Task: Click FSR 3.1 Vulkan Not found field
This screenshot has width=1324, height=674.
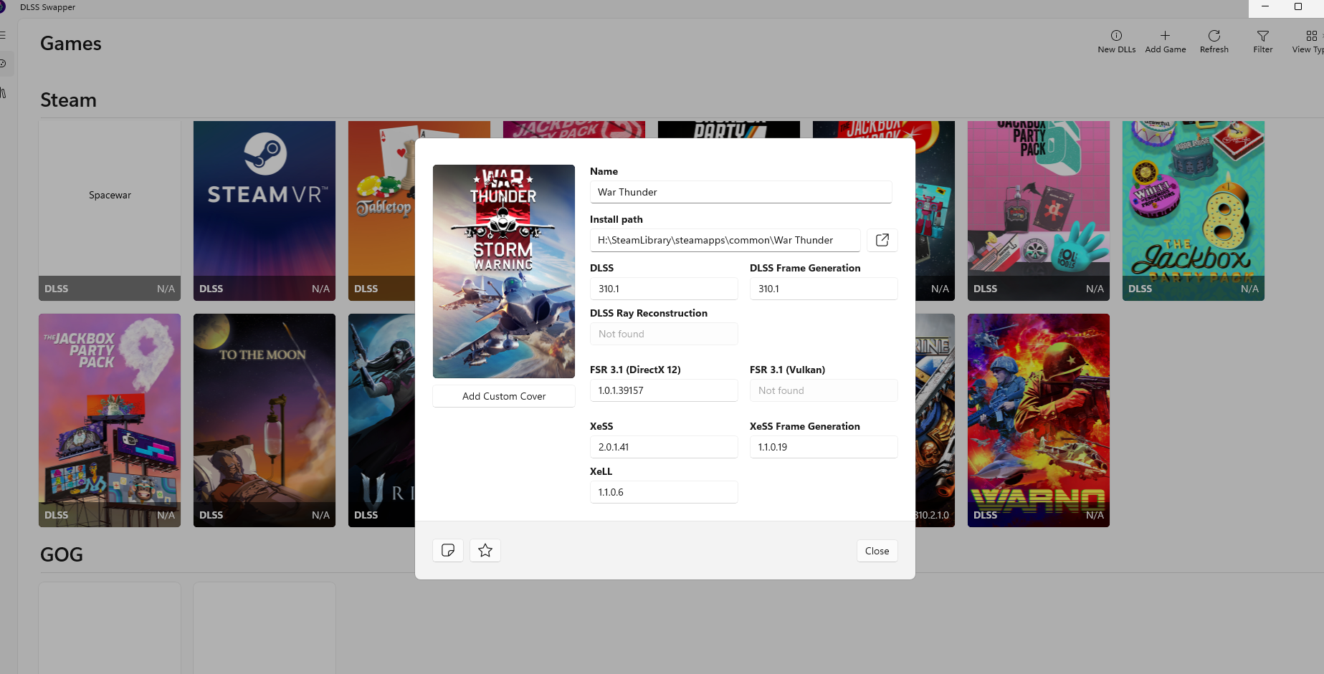Action: click(x=824, y=390)
